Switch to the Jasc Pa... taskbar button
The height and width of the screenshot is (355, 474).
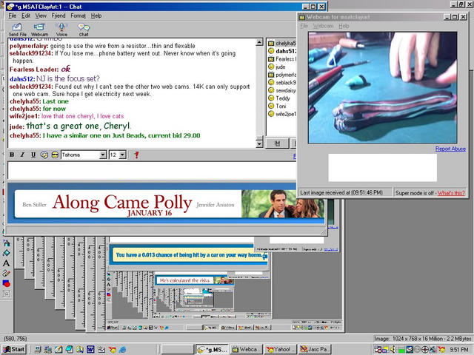click(x=315, y=350)
